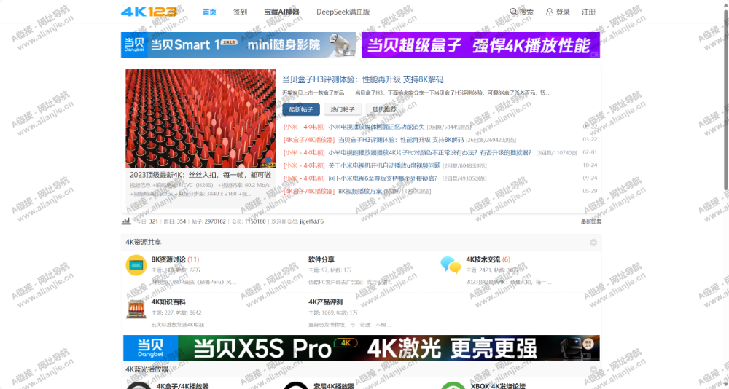Open 2023顶级最新4K caption under the image

click(x=200, y=176)
